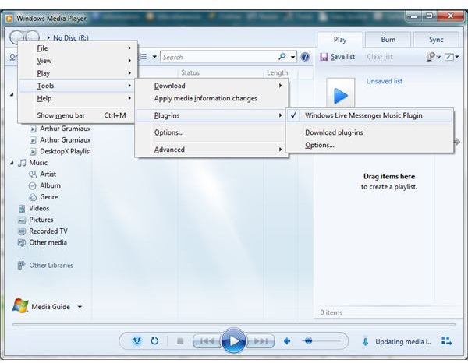Screen dimensions: 468x363
Task: Click the Music library note icon
Action: 22,163
